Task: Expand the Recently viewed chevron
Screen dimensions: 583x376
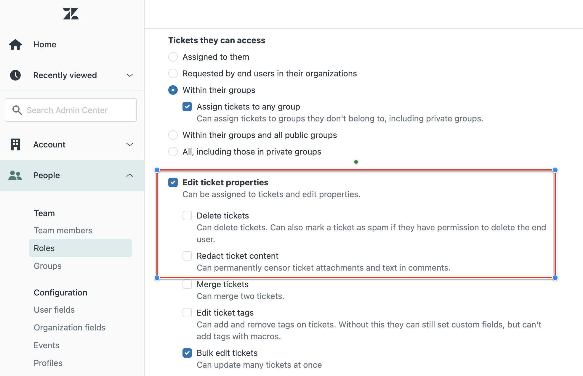Action: (x=130, y=75)
